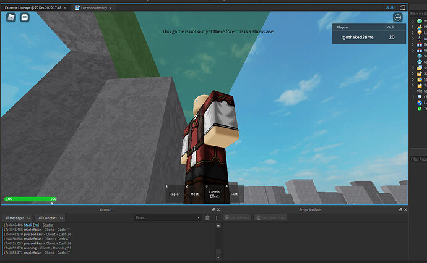
Task: Close the Script Analysis panel
Action: (x=405, y=209)
